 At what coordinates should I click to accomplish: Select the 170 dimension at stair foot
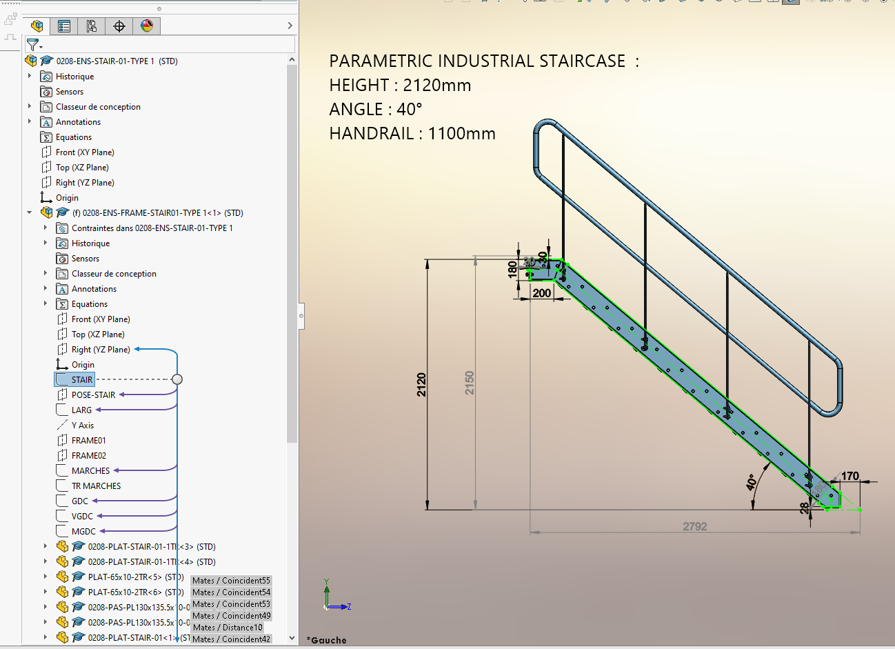click(850, 476)
